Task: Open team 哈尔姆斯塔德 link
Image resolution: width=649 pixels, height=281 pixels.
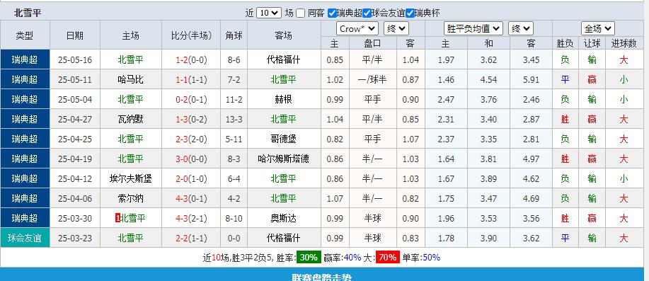Action: point(284,159)
